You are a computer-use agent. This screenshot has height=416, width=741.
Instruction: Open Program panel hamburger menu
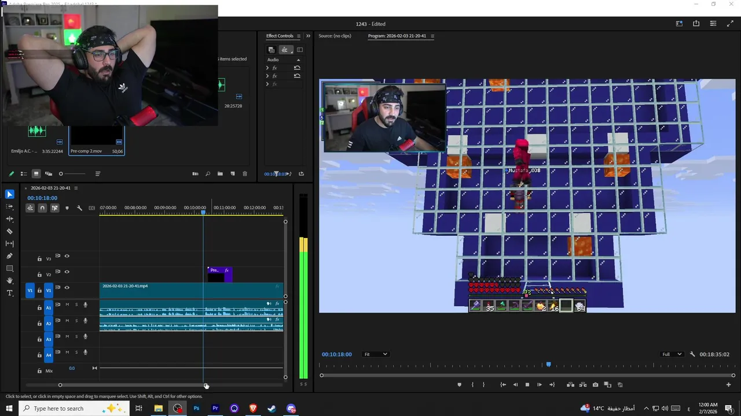coord(432,36)
